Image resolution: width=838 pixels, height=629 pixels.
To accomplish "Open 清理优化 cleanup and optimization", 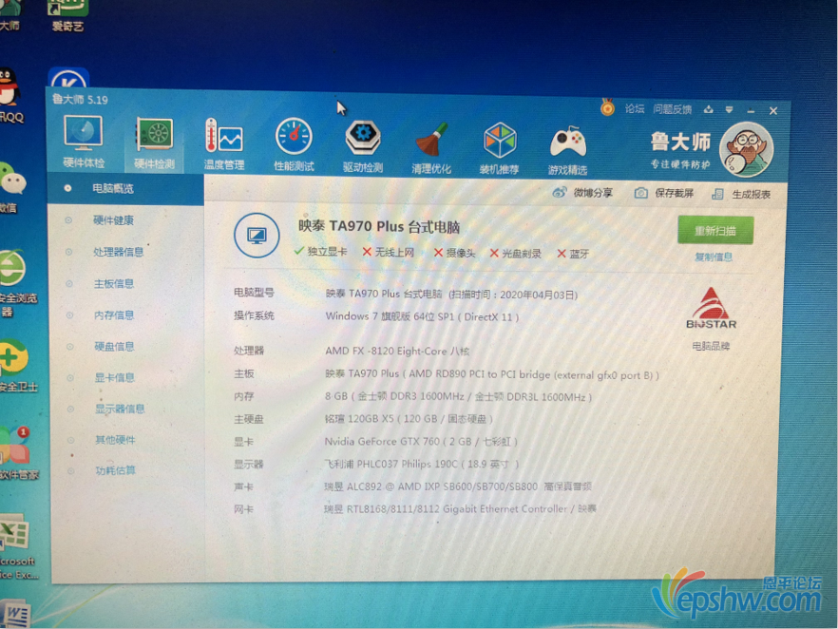I will [x=431, y=147].
